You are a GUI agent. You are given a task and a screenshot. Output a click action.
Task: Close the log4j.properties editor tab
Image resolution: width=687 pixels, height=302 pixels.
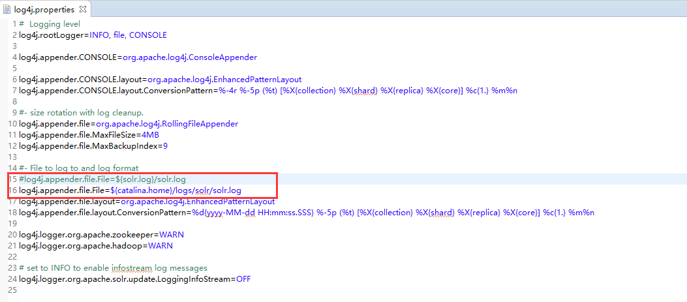click(x=84, y=10)
